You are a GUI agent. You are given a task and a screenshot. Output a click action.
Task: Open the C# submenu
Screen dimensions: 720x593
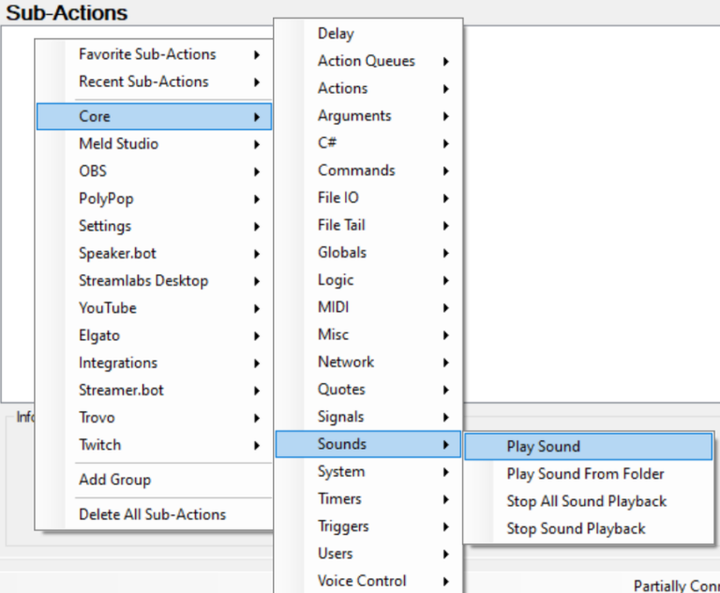click(326, 143)
